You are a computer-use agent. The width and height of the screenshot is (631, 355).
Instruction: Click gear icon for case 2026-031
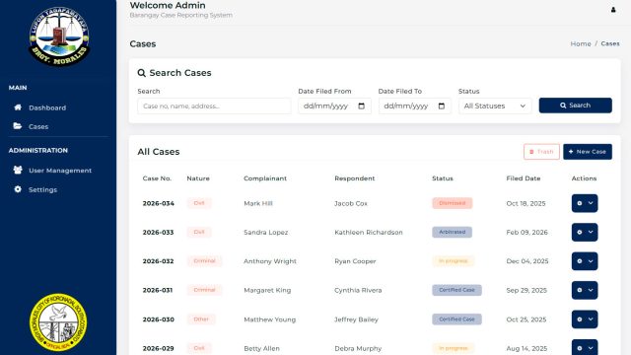point(580,290)
